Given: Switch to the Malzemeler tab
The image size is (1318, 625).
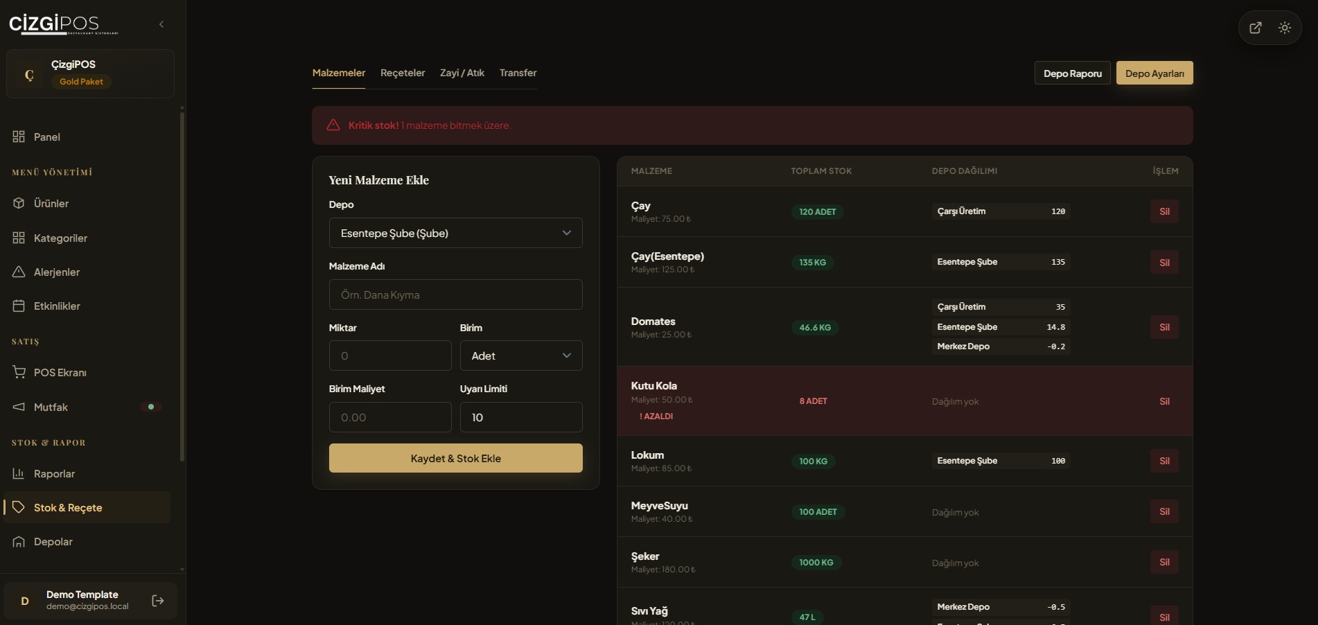Looking at the screenshot, I should 339,73.
